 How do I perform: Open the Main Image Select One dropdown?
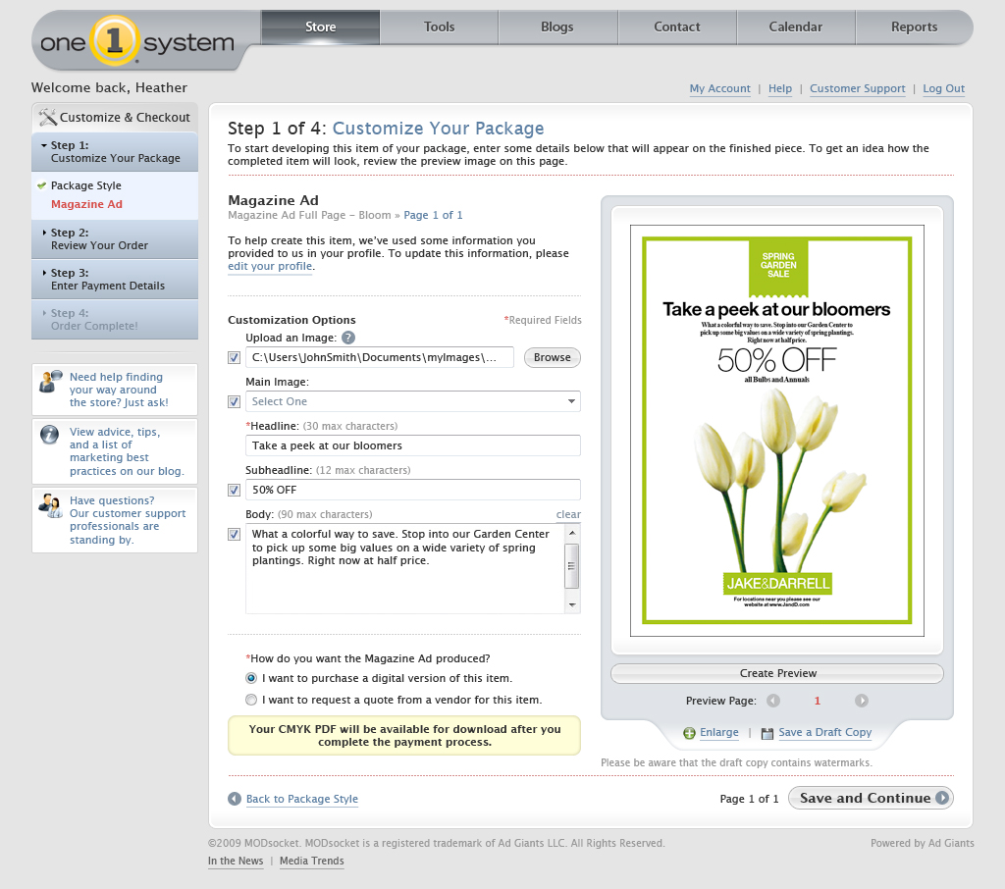pos(413,401)
